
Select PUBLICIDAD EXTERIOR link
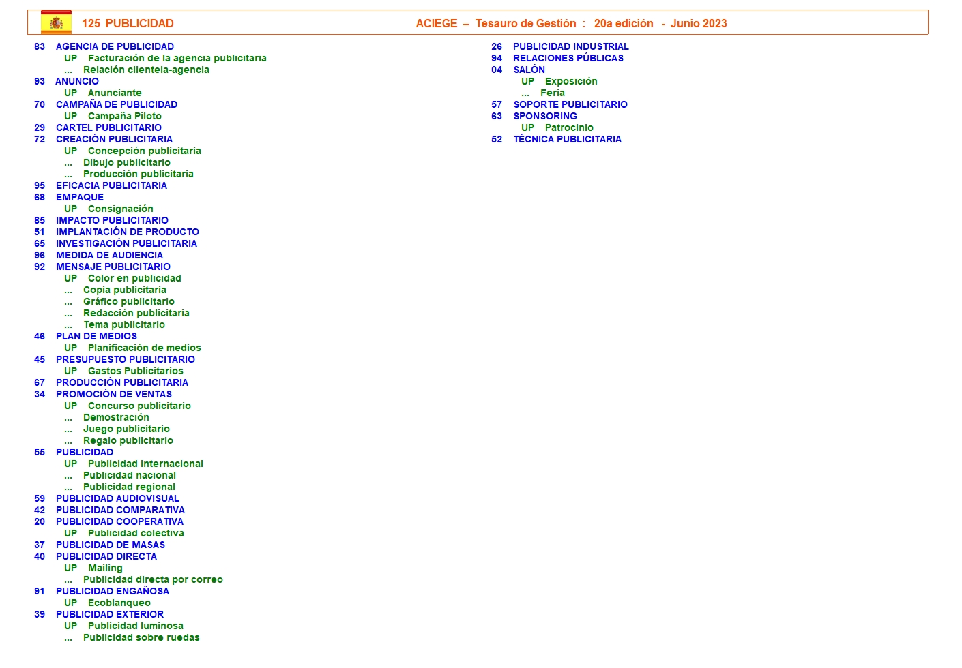[109, 614]
